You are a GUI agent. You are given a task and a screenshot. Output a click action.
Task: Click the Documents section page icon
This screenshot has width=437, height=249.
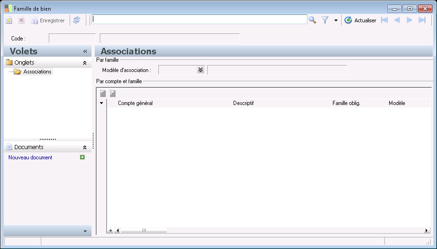pos(9,147)
